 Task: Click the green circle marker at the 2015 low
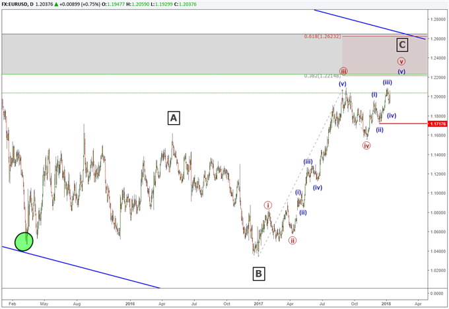(24, 242)
